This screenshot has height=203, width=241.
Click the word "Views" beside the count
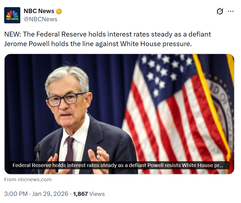tap(97, 194)
